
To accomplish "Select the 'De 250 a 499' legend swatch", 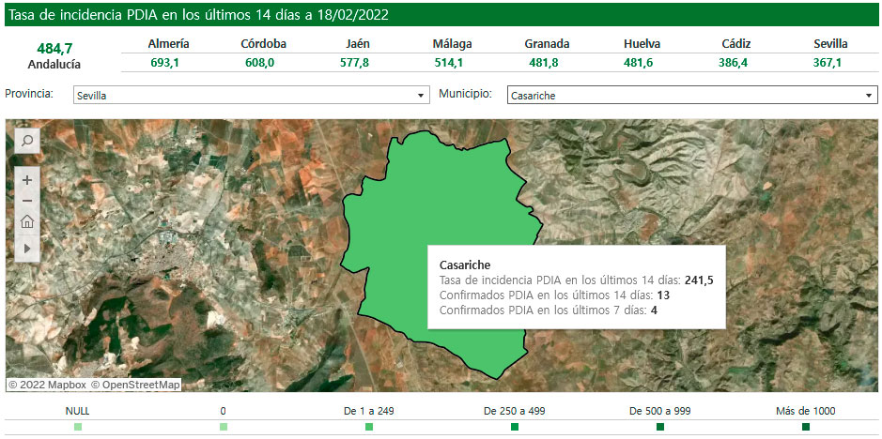I will 515,427.
